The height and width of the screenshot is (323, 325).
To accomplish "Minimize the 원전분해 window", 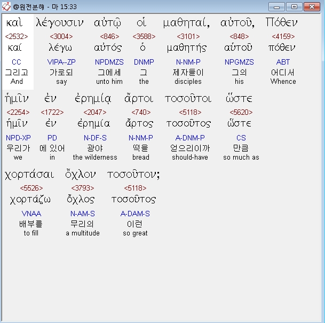I will point(277,7).
